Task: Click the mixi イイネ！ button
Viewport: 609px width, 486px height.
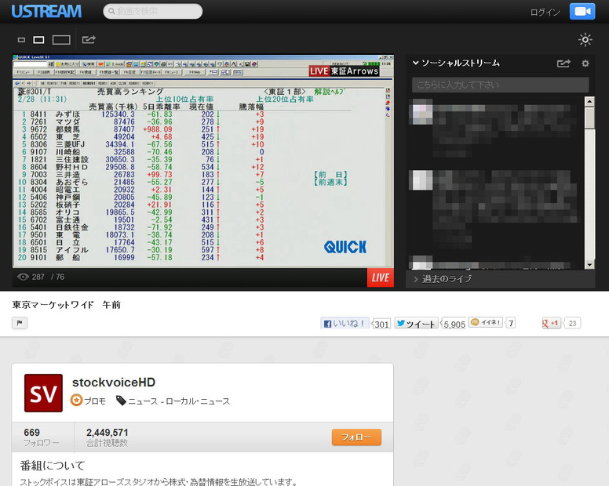Action: click(x=486, y=322)
